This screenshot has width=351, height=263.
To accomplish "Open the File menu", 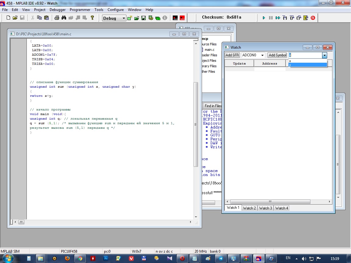I will (5, 10).
